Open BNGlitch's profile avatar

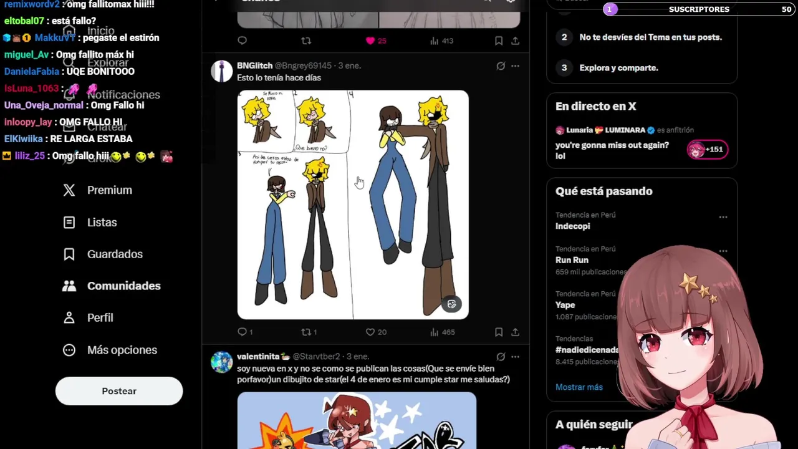221,72
